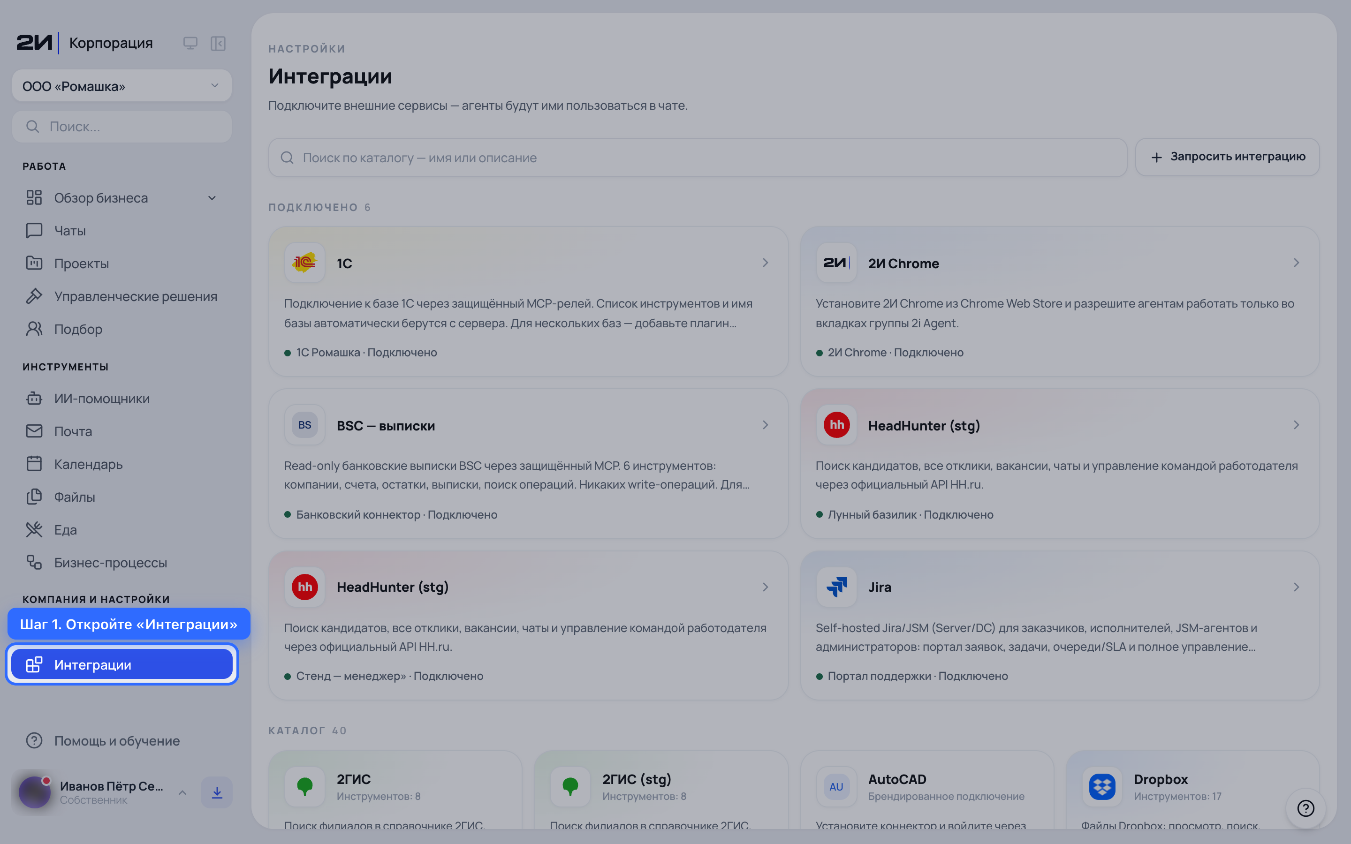Click 2И Chrome logo icon

coord(836,263)
